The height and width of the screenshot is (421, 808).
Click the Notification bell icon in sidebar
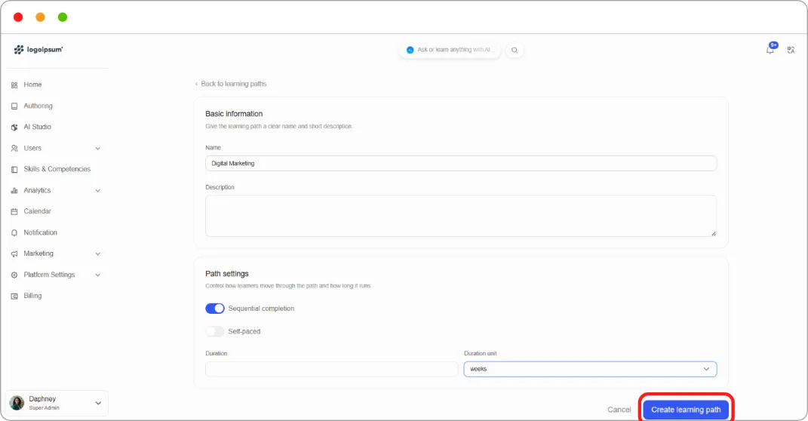pyautogui.click(x=14, y=233)
